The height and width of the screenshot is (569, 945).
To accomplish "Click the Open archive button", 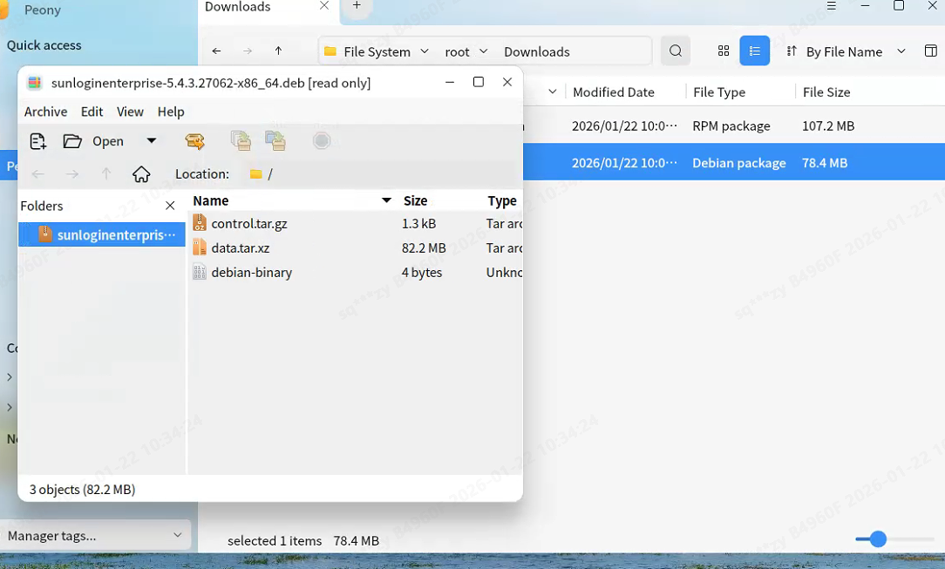I will coord(94,141).
